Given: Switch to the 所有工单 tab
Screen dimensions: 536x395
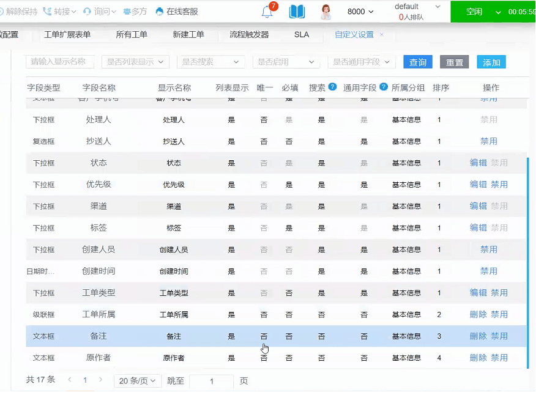Looking at the screenshot, I should tap(132, 35).
